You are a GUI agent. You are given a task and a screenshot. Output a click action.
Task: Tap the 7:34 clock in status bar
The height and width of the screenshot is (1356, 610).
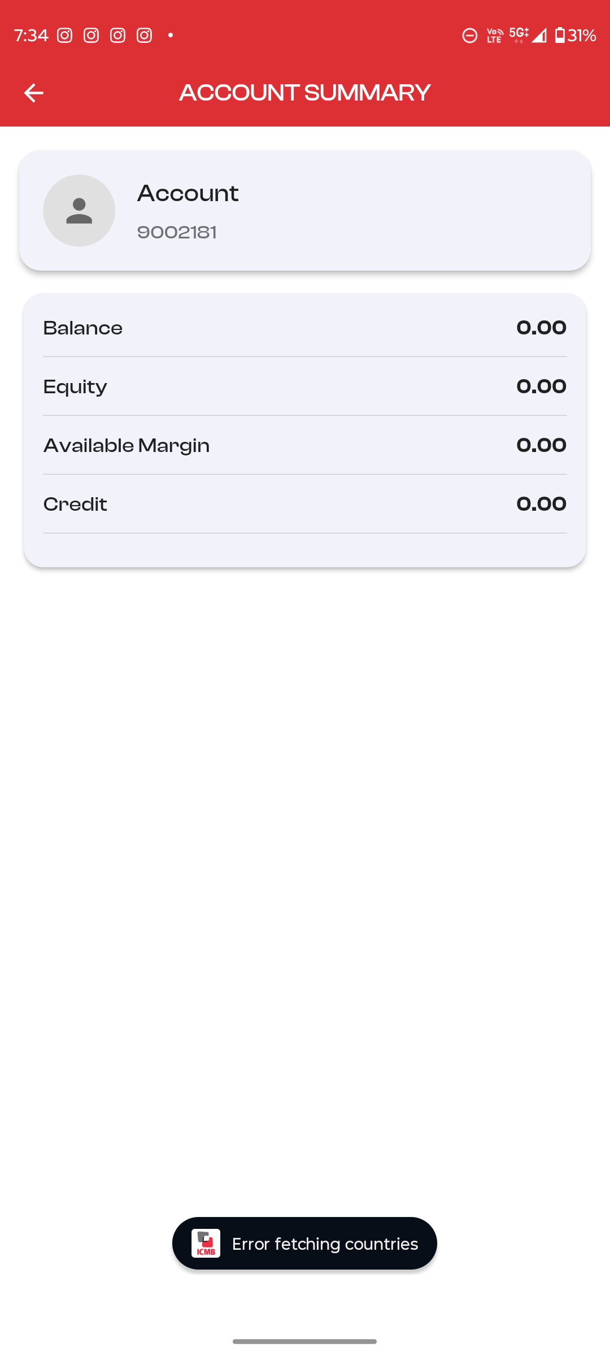pos(31,36)
